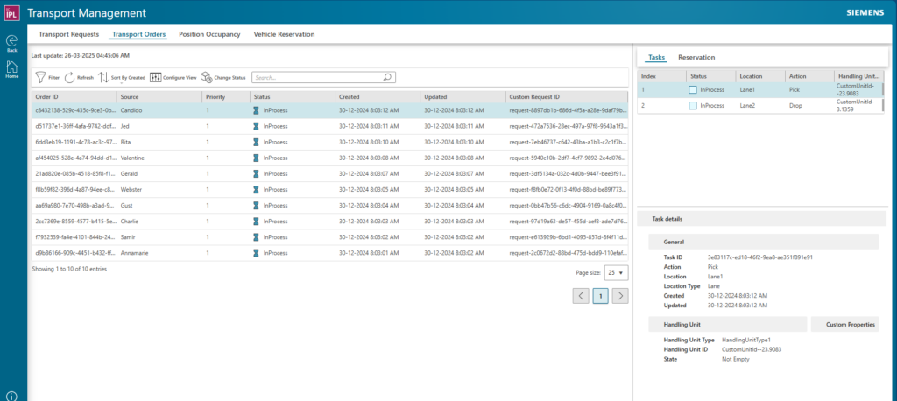
Task: Open the Reservation tab in the right panel
Action: (696, 57)
